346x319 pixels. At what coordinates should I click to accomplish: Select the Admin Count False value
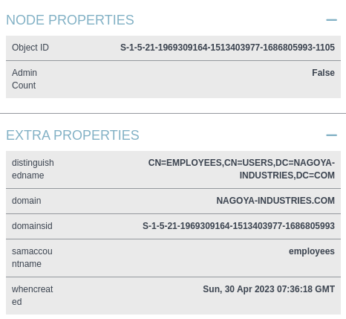click(323, 73)
